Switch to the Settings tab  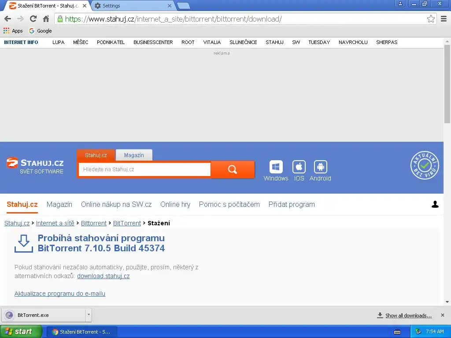click(132, 6)
